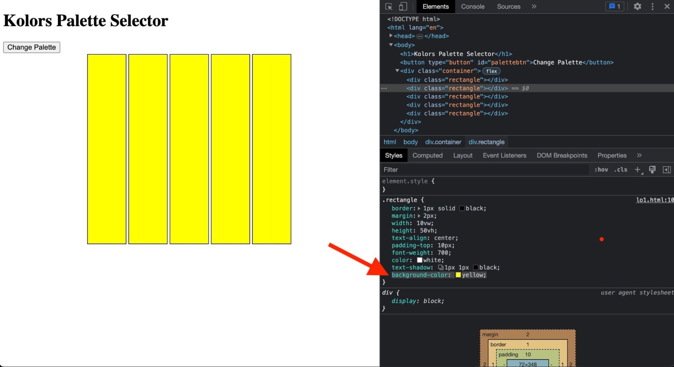Click the yellow background-color swatch
This screenshot has height=367, width=674.
458,275
